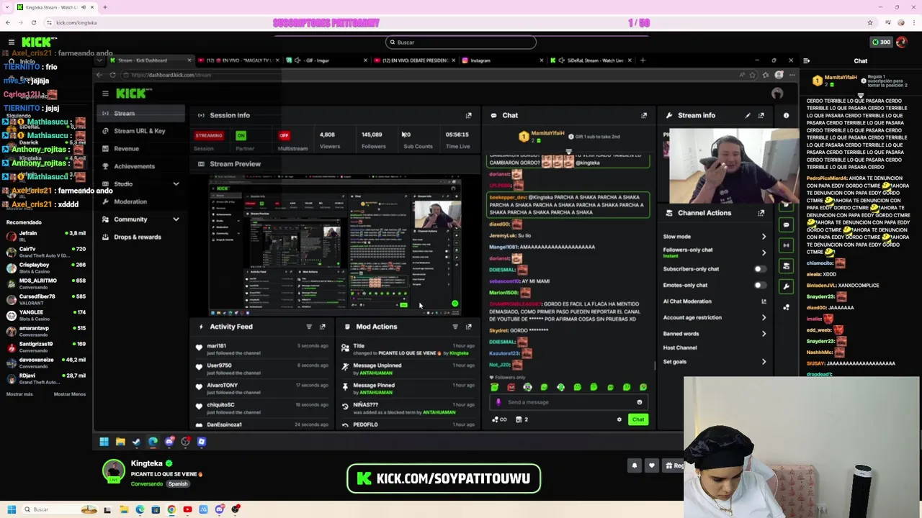Edit stream info with the pencil icon
Viewport: 922px width, 518px height.
tap(748, 115)
